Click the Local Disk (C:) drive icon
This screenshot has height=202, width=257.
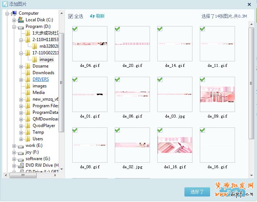(21, 20)
